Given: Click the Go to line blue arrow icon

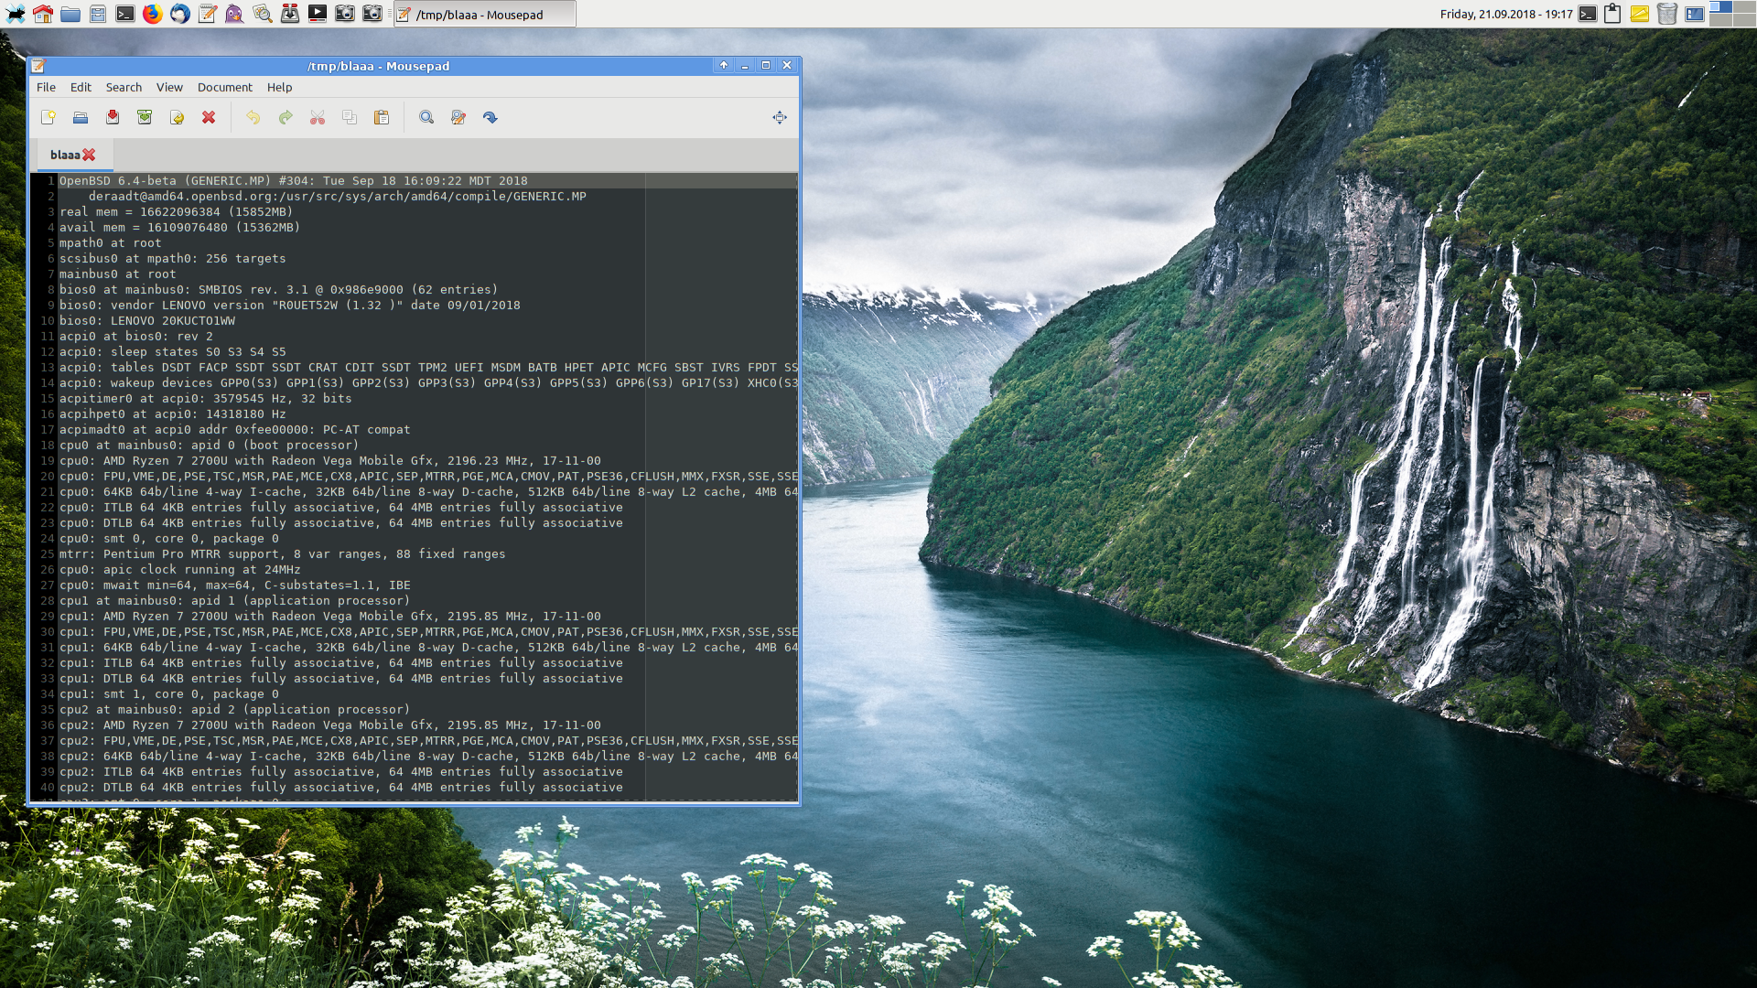Looking at the screenshot, I should point(490,117).
